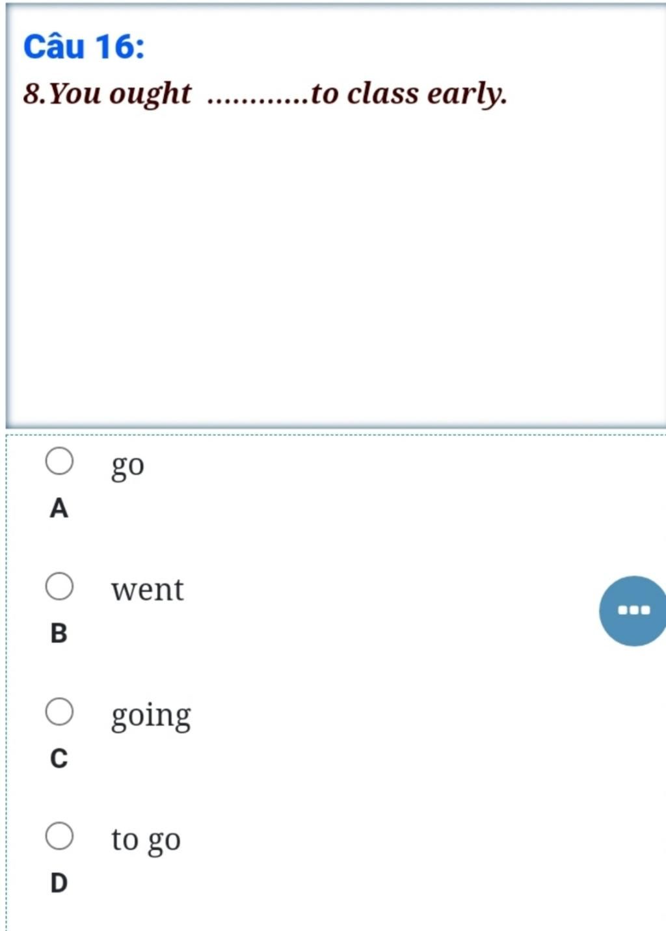Click the bold letter A label
The image size is (666, 931).
click(59, 508)
